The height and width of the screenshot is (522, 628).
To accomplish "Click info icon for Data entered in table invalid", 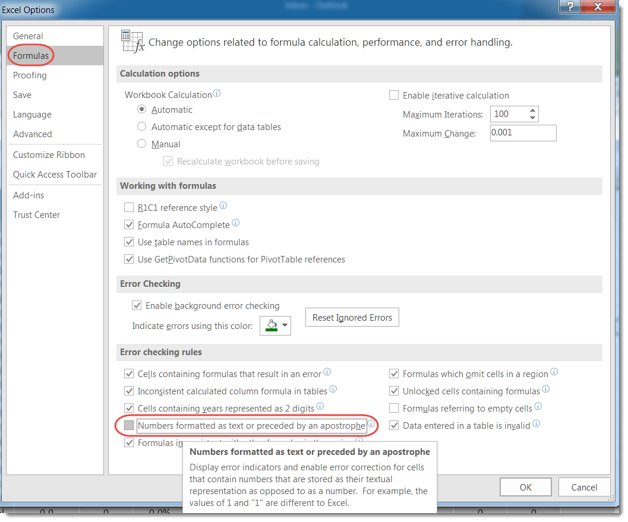I will click(x=536, y=424).
